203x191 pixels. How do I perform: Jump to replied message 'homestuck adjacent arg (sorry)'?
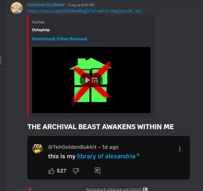[x=114, y=189]
